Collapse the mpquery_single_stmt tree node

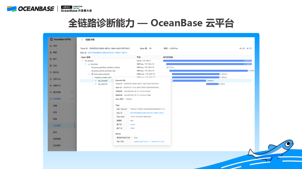[x=93, y=77]
